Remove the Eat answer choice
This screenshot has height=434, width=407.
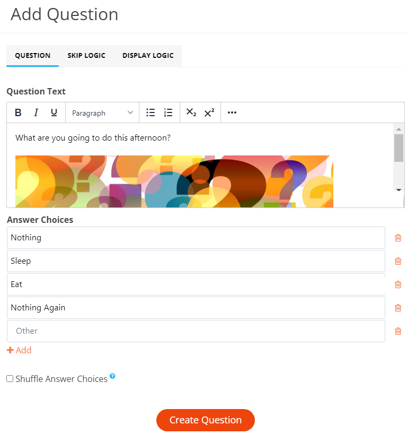tap(398, 284)
